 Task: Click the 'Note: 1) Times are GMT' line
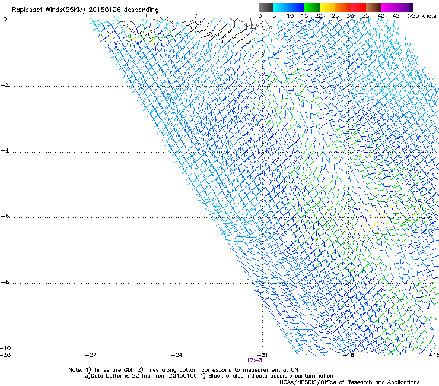pos(183,370)
